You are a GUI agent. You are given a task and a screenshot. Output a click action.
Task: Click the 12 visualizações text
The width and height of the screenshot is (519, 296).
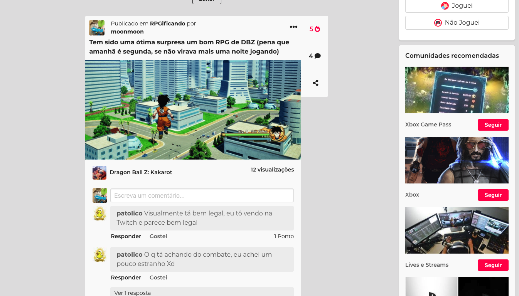coord(272,170)
